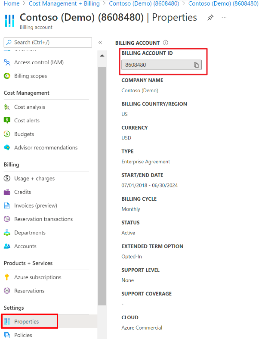Viewport: 262px width, 339px height.
Task: Open Cost analysis from sidebar
Action: pyautogui.click(x=29, y=107)
